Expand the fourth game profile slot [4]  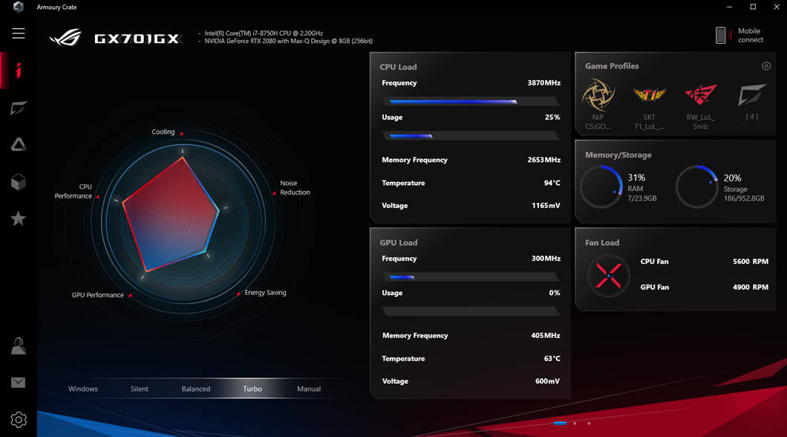750,97
